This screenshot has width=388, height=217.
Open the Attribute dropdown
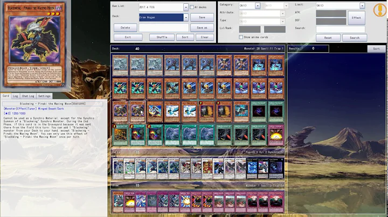pyautogui.click(x=282, y=13)
